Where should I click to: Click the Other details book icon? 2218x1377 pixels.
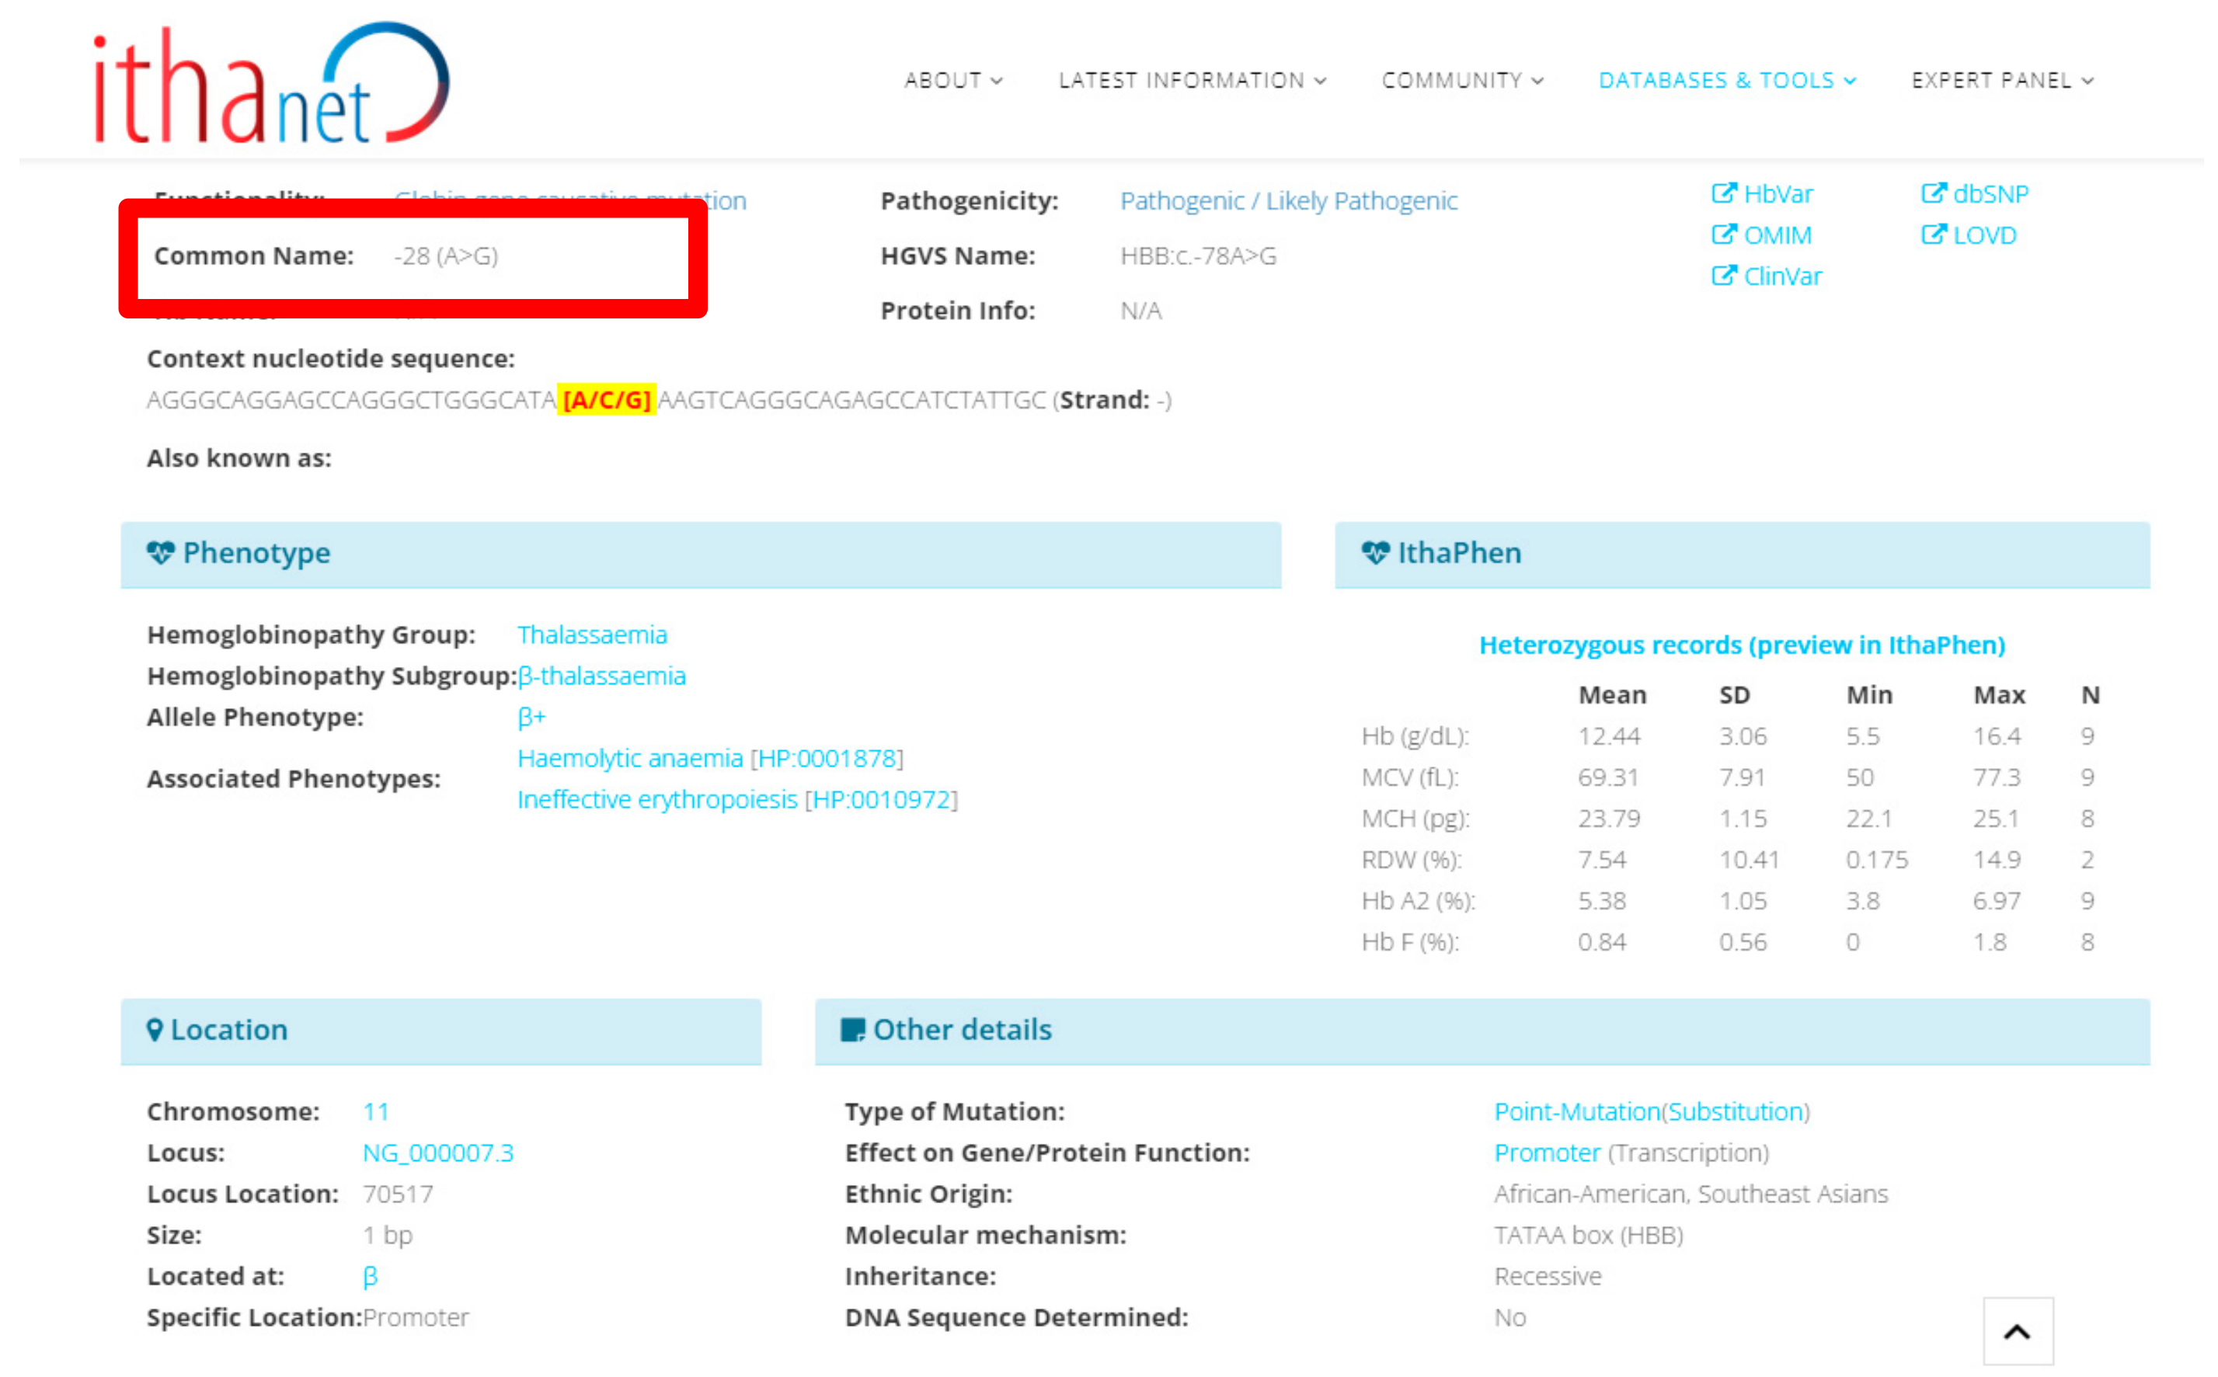click(852, 1029)
